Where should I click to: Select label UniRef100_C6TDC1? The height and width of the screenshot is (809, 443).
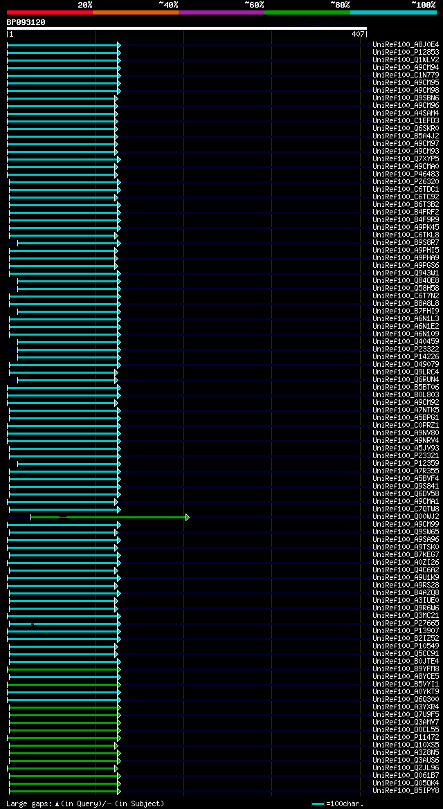[x=406, y=190]
